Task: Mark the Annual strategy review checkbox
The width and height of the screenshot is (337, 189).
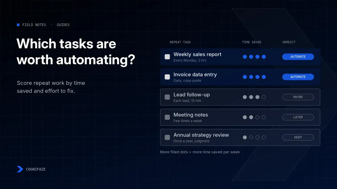Action: tap(167, 137)
